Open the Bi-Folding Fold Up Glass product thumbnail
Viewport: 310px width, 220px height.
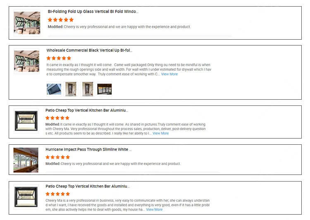(26, 23)
